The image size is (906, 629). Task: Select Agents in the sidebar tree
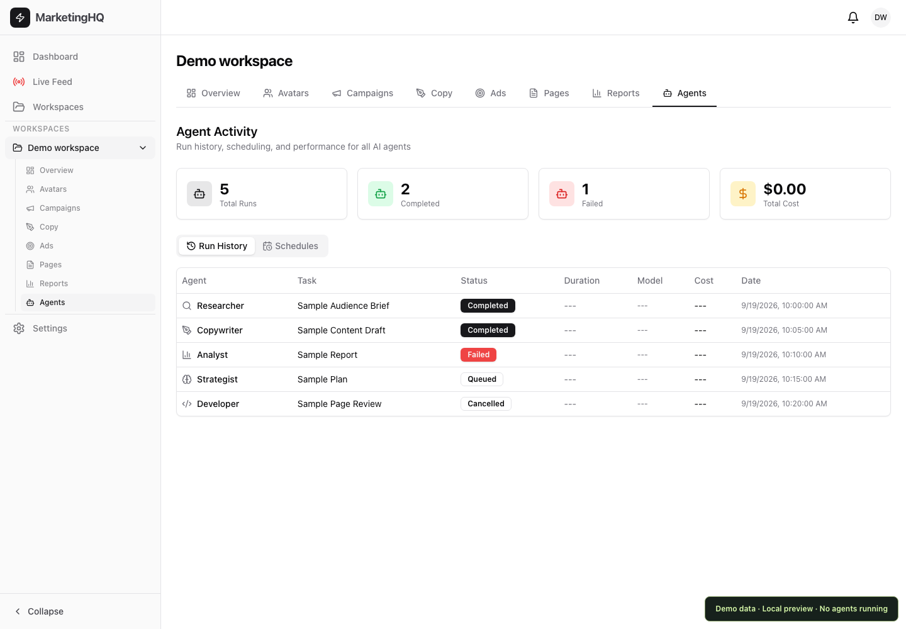pyautogui.click(x=88, y=303)
